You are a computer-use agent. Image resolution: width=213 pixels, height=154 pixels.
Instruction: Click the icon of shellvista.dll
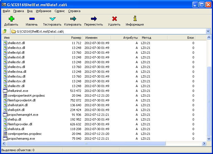(5, 129)
